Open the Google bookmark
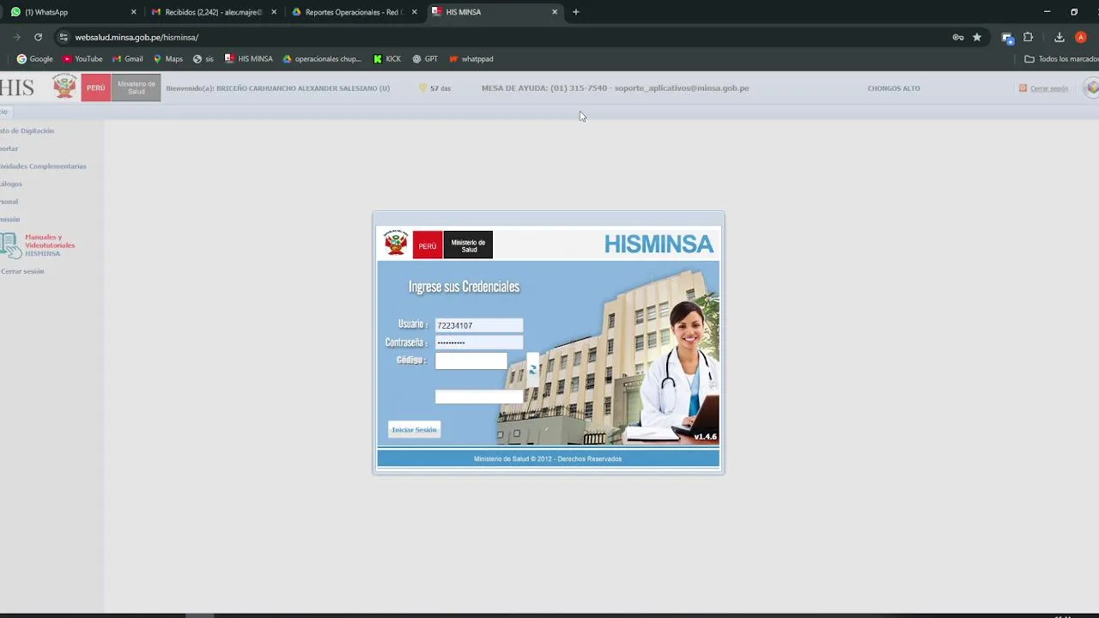This screenshot has height=618, width=1099. pyautogui.click(x=35, y=59)
